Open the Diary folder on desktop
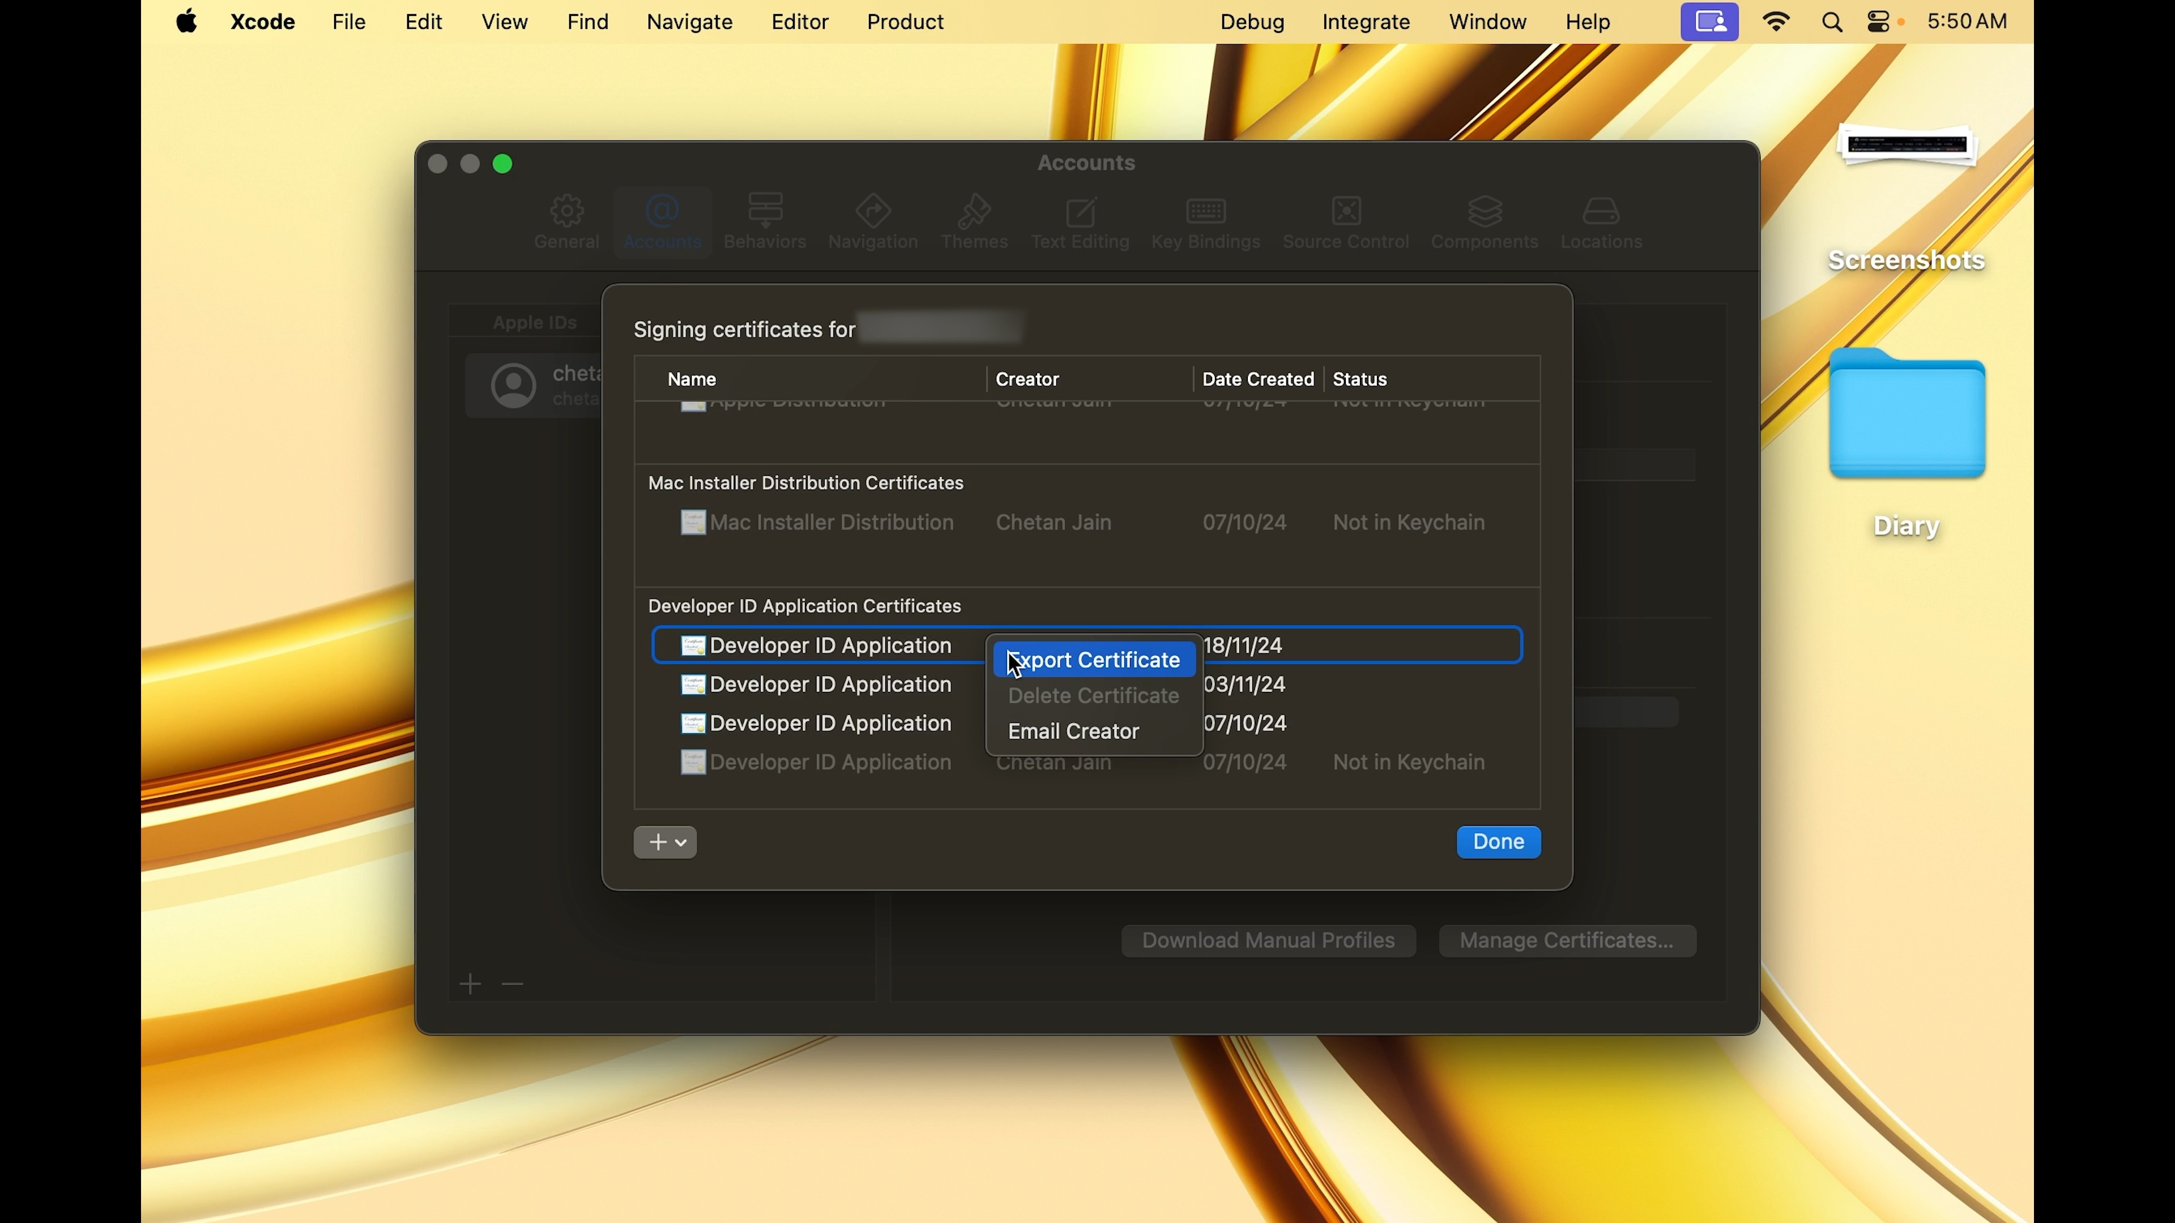 pos(1907,417)
